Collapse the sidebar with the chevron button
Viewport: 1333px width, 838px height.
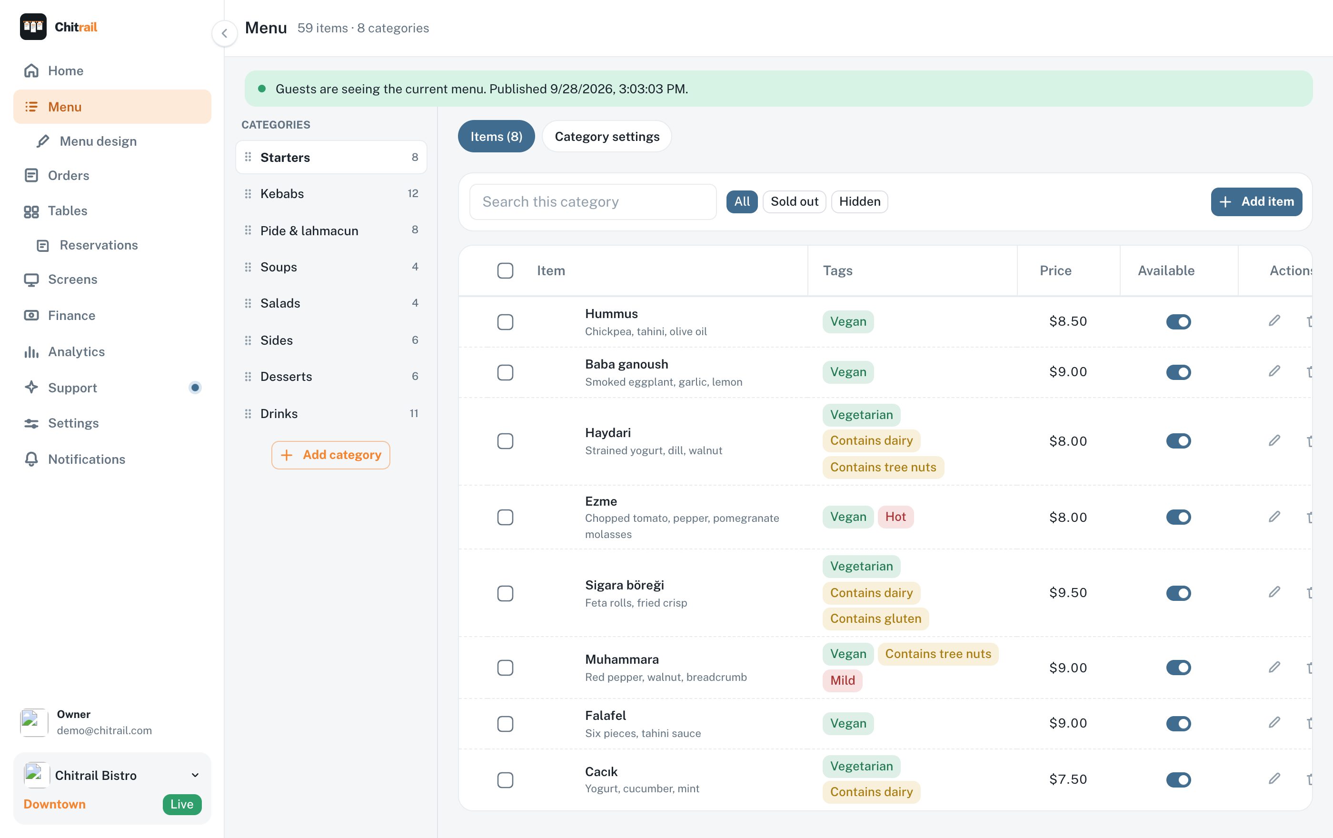click(224, 33)
